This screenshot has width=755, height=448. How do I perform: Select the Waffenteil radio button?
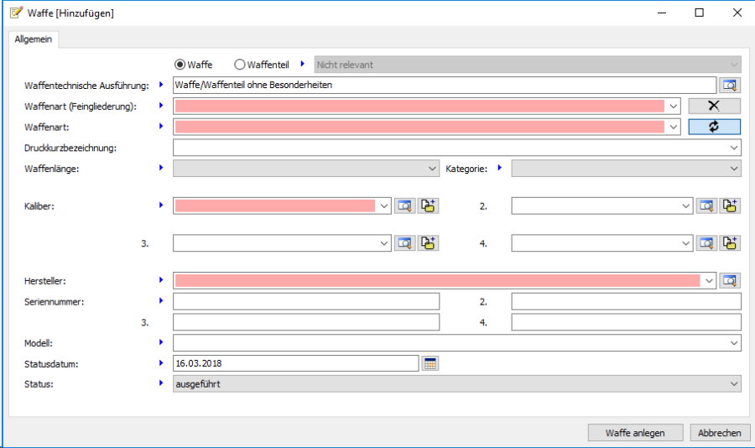coord(240,65)
